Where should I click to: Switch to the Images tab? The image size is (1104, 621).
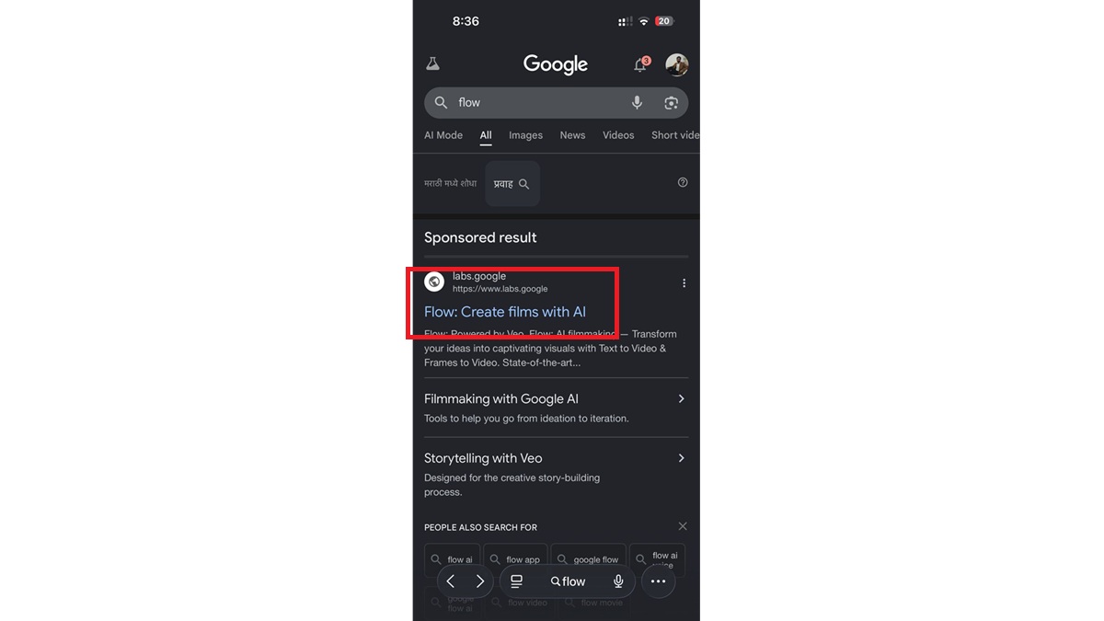[525, 135]
